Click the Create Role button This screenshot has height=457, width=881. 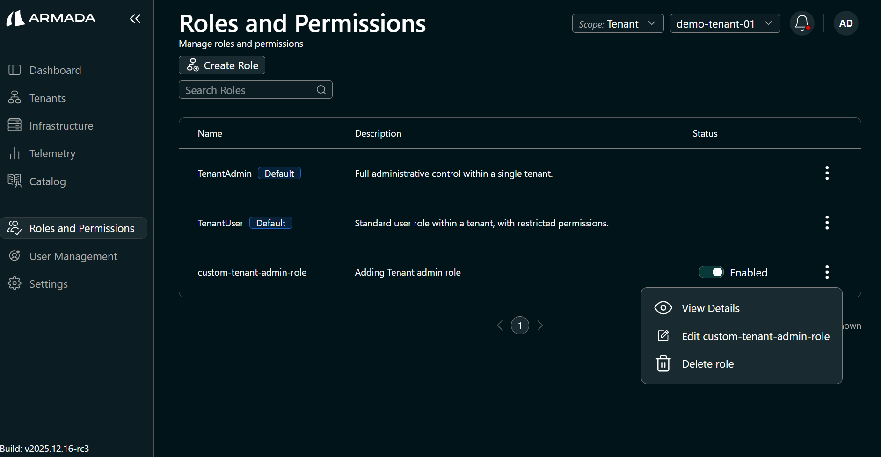point(222,65)
